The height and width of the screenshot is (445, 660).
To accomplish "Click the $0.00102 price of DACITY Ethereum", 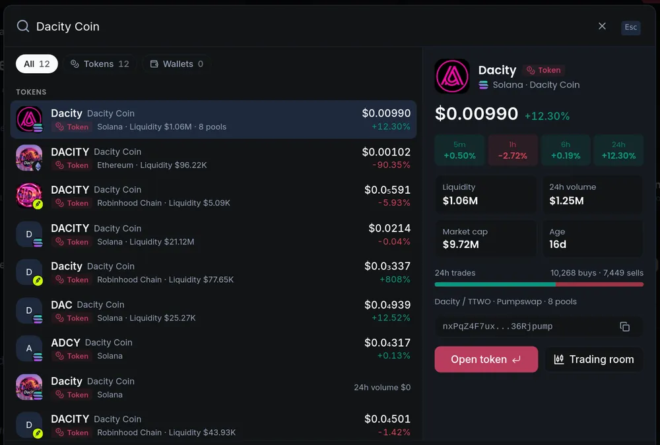I will tap(386, 152).
